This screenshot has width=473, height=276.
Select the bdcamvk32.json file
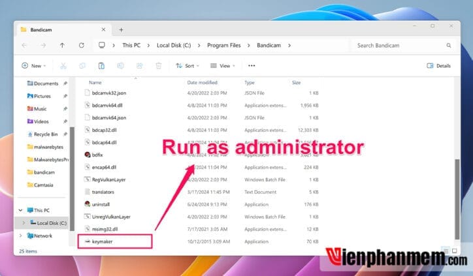109,93
